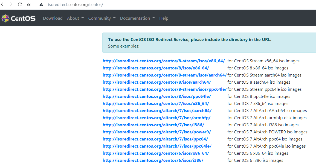Screen dimensions: 316x167
Task: Open the Download page from navbar
Action: pos(53,18)
